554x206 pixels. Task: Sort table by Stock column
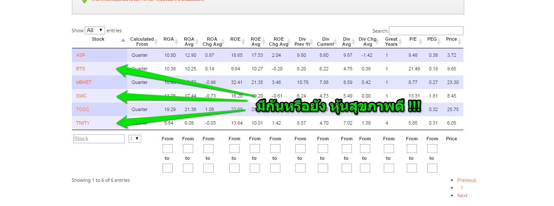click(100, 42)
